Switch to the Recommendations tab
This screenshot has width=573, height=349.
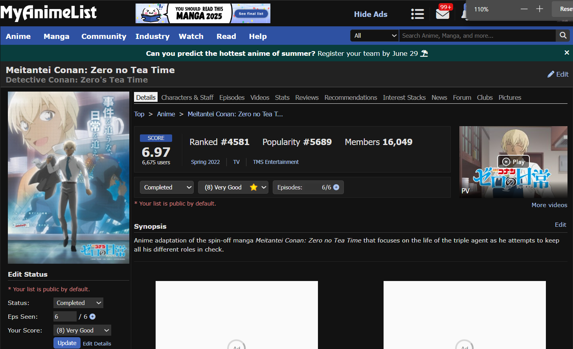coord(351,97)
